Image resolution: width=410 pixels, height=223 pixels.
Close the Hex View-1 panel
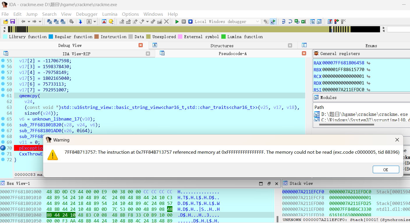click(277, 183)
